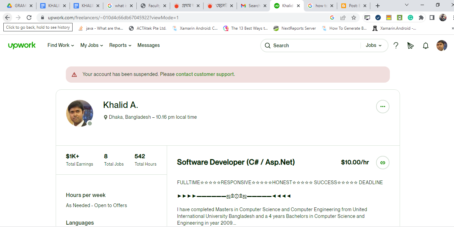Click the $1K+ Total Earnings stat
Image resolution: width=454 pixels, height=228 pixels.
79,160
